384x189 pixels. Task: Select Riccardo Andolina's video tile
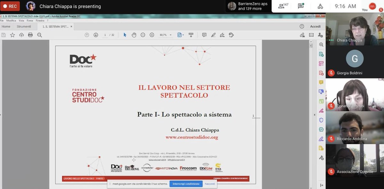tap(355, 127)
